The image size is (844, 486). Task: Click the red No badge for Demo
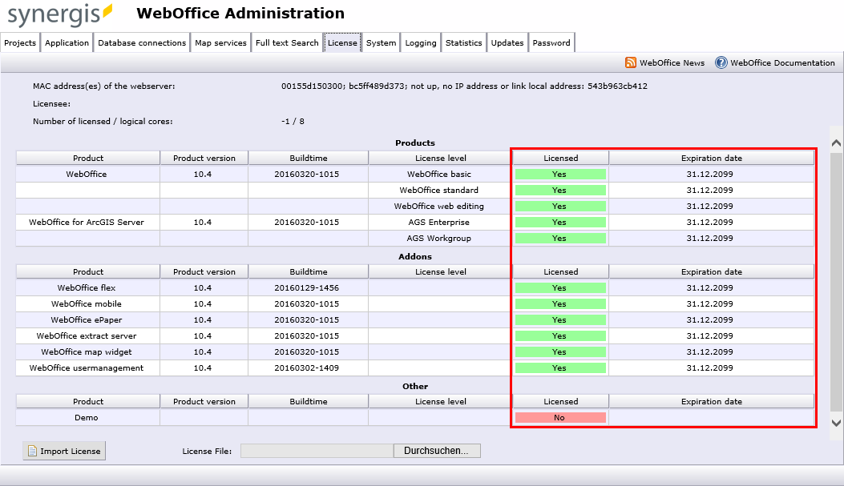tap(560, 417)
